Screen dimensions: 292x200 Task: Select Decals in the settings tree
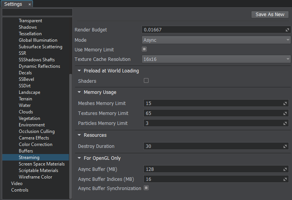[25, 73]
